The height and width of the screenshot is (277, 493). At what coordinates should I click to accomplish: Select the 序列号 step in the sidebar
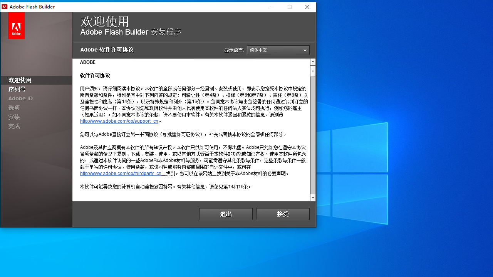[x=17, y=89]
